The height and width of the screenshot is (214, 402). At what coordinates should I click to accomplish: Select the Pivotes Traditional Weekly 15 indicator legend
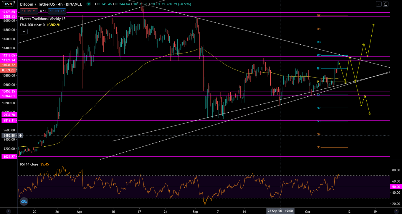[x=43, y=19]
